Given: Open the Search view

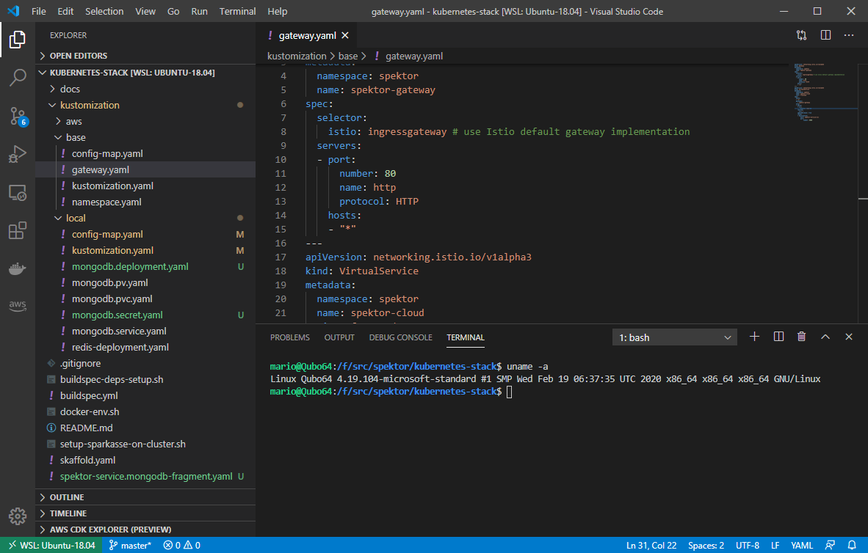Looking at the screenshot, I should click(18, 78).
